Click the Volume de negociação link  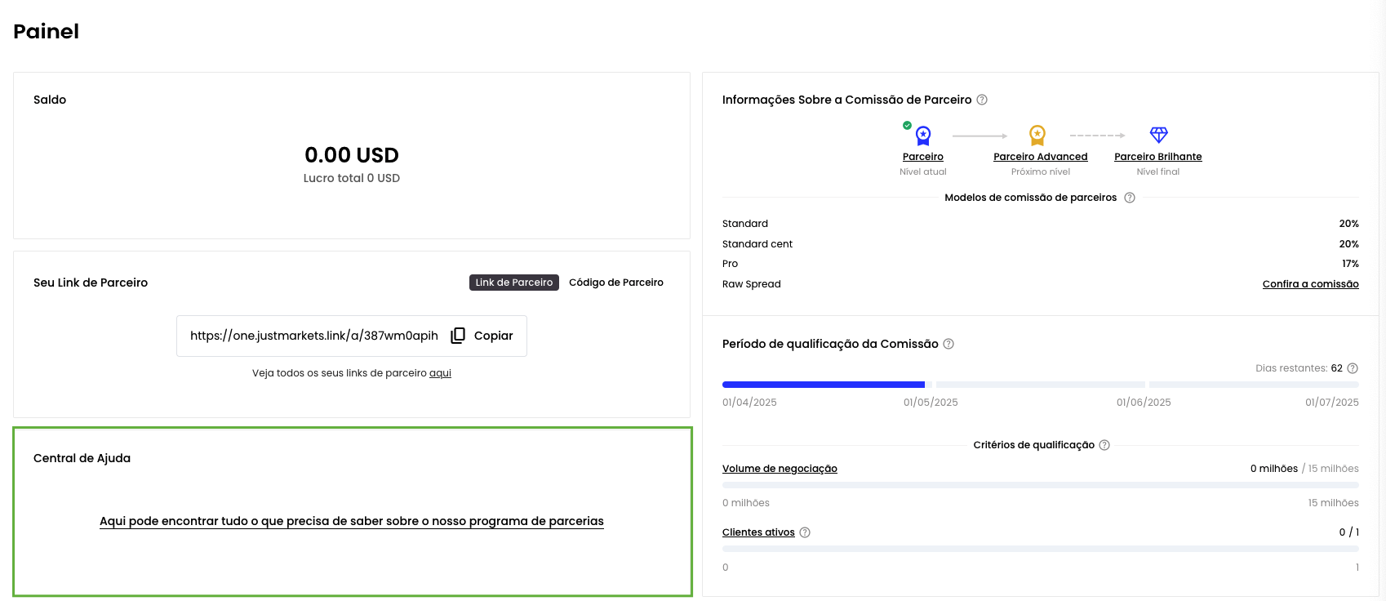point(780,469)
